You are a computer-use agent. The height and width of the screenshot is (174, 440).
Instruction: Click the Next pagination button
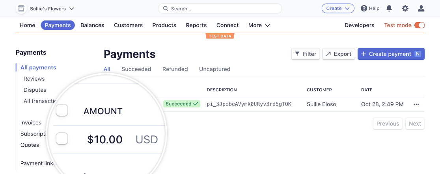tap(415, 124)
